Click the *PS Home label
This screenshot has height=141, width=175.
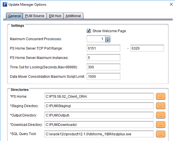pyautogui.click(x=18, y=97)
